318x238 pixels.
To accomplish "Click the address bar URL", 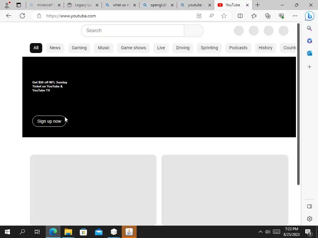I will (x=71, y=16).
